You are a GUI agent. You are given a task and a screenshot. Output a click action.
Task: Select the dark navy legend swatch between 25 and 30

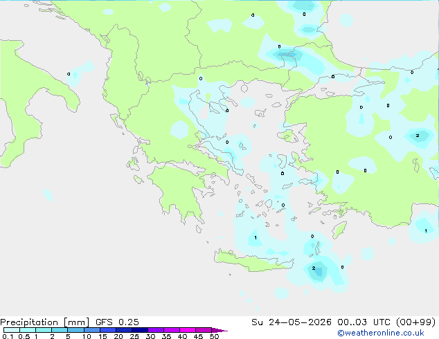tap(140, 330)
